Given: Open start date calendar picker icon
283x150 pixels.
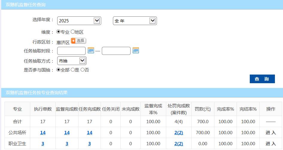Looking at the screenshot, I should coord(91,51).
